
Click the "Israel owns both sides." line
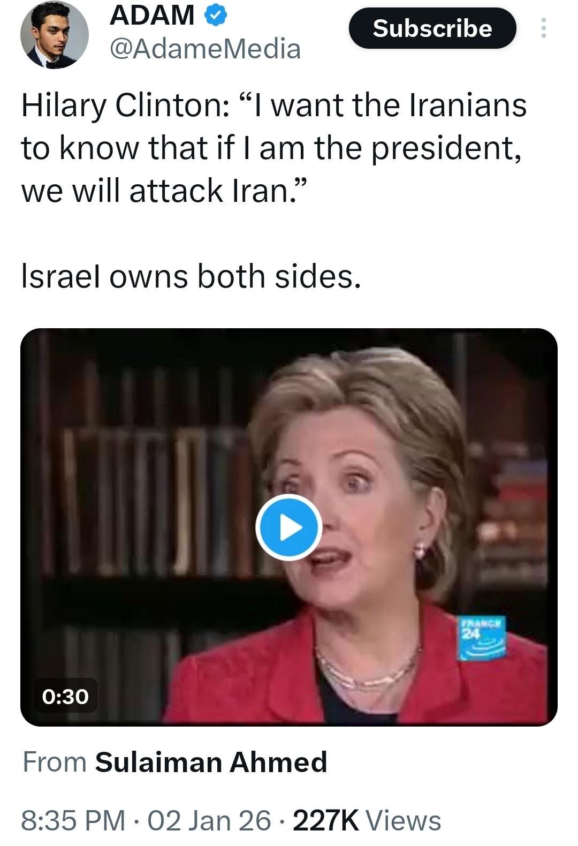coord(191,277)
